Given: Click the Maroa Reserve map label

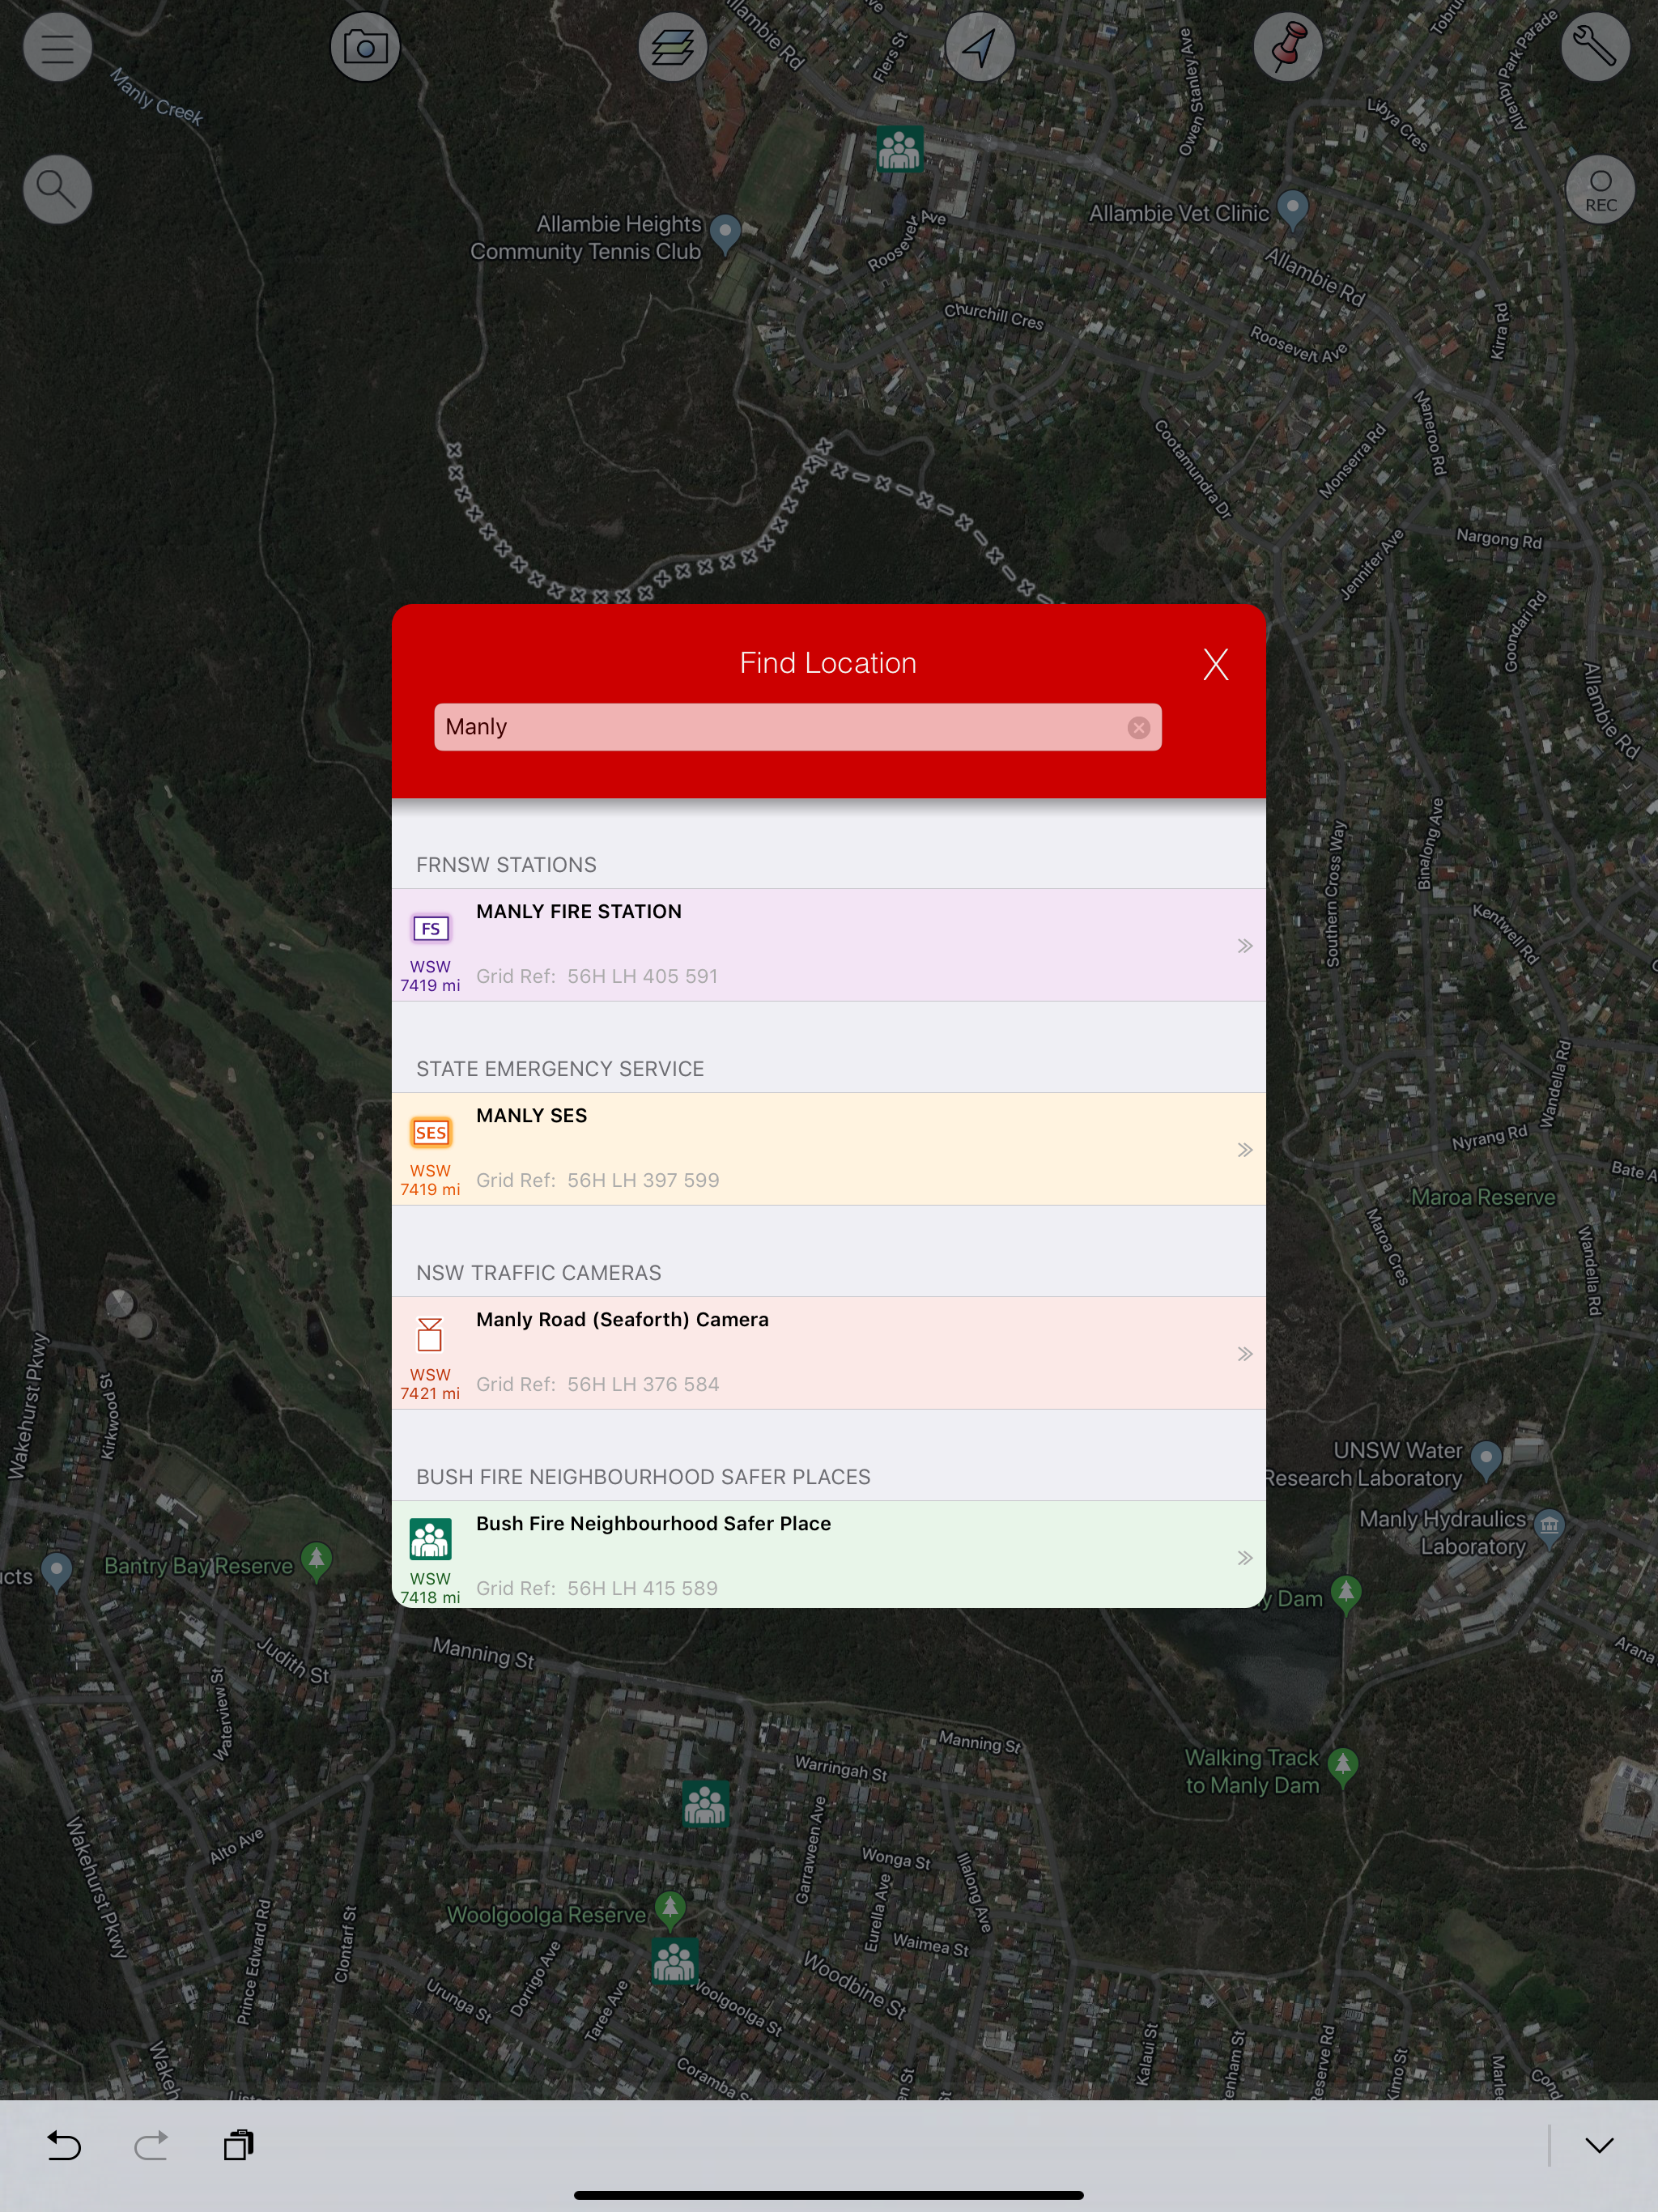Looking at the screenshot, I should click(x=1483, y=1197).
